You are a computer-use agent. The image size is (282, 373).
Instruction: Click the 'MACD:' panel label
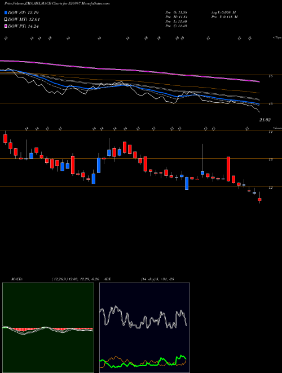point(16,279)
